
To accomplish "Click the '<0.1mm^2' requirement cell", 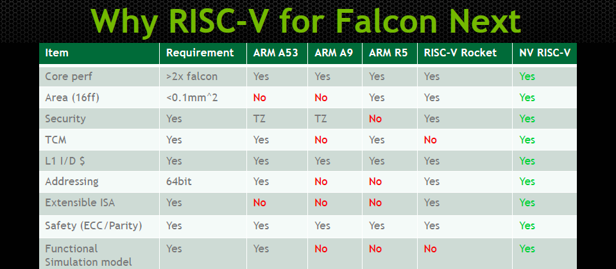I will [192, 97].
